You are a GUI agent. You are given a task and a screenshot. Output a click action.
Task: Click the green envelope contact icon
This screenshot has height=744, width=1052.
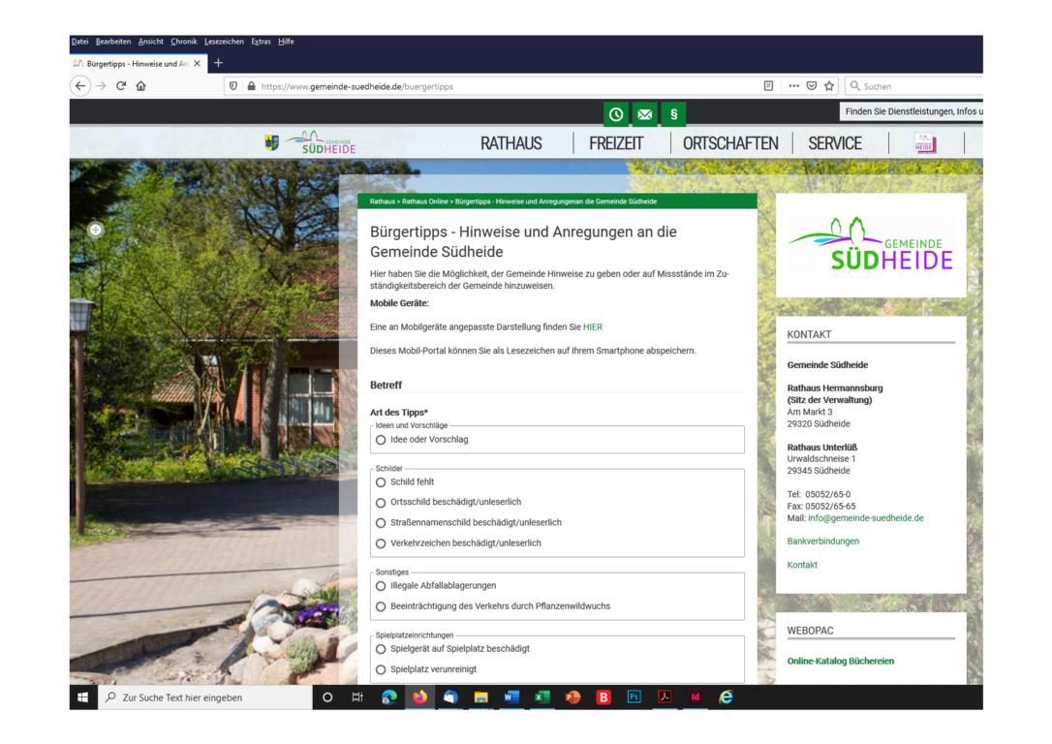(645, 114)
